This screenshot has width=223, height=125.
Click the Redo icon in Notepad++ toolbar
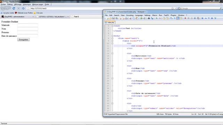coord(145,18)
